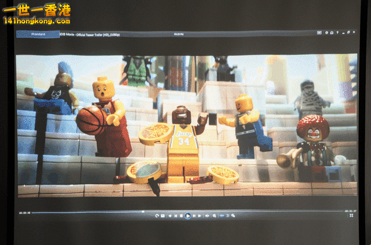Mute the volume speaker icon
This screenshot has height=245, width=371.
[207, 215]
